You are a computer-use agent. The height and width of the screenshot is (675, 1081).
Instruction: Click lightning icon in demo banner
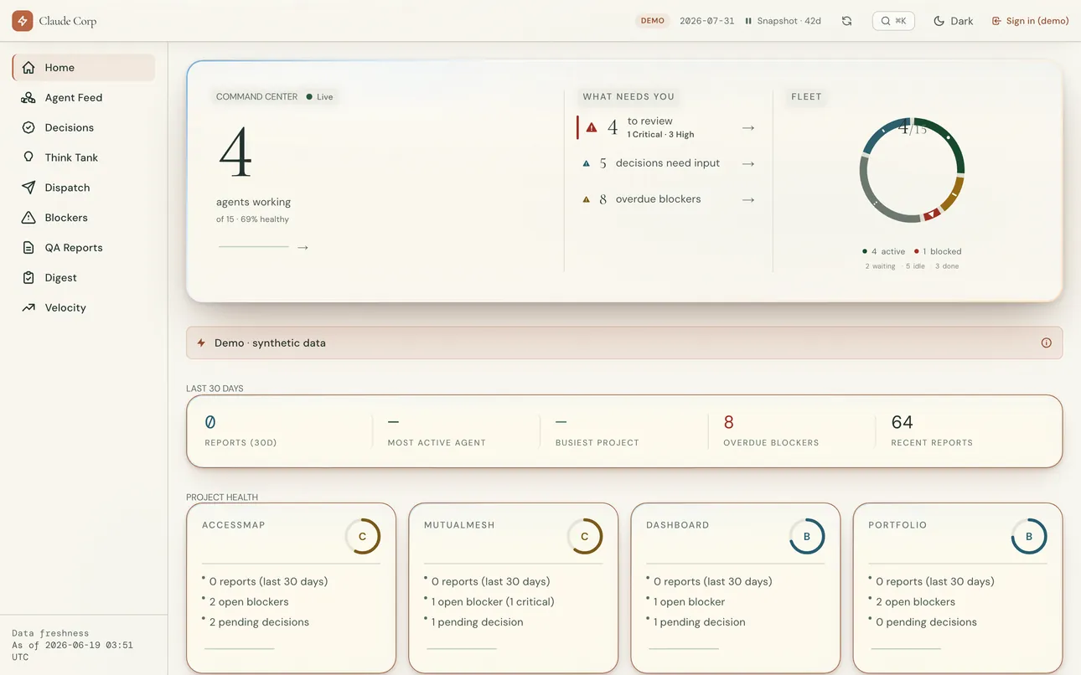201,343
